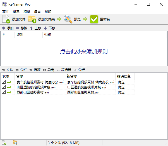Open the 设置 settings menu
The image size is (168, 146).
click(16, 11)
